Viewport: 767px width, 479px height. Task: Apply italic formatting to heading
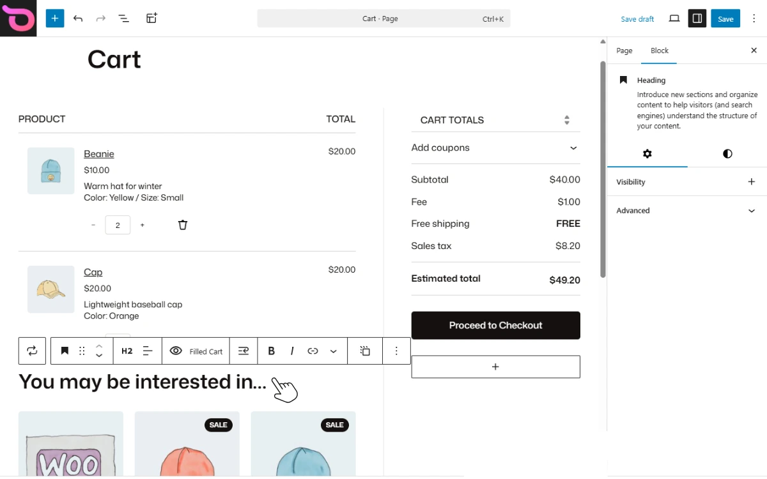click(292, 351)
